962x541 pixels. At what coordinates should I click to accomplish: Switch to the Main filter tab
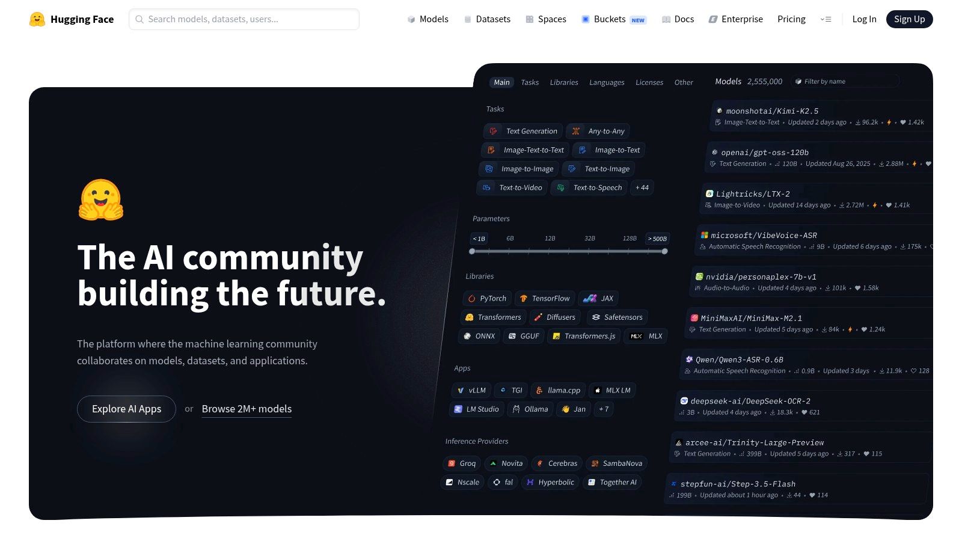tap(501, 82)
